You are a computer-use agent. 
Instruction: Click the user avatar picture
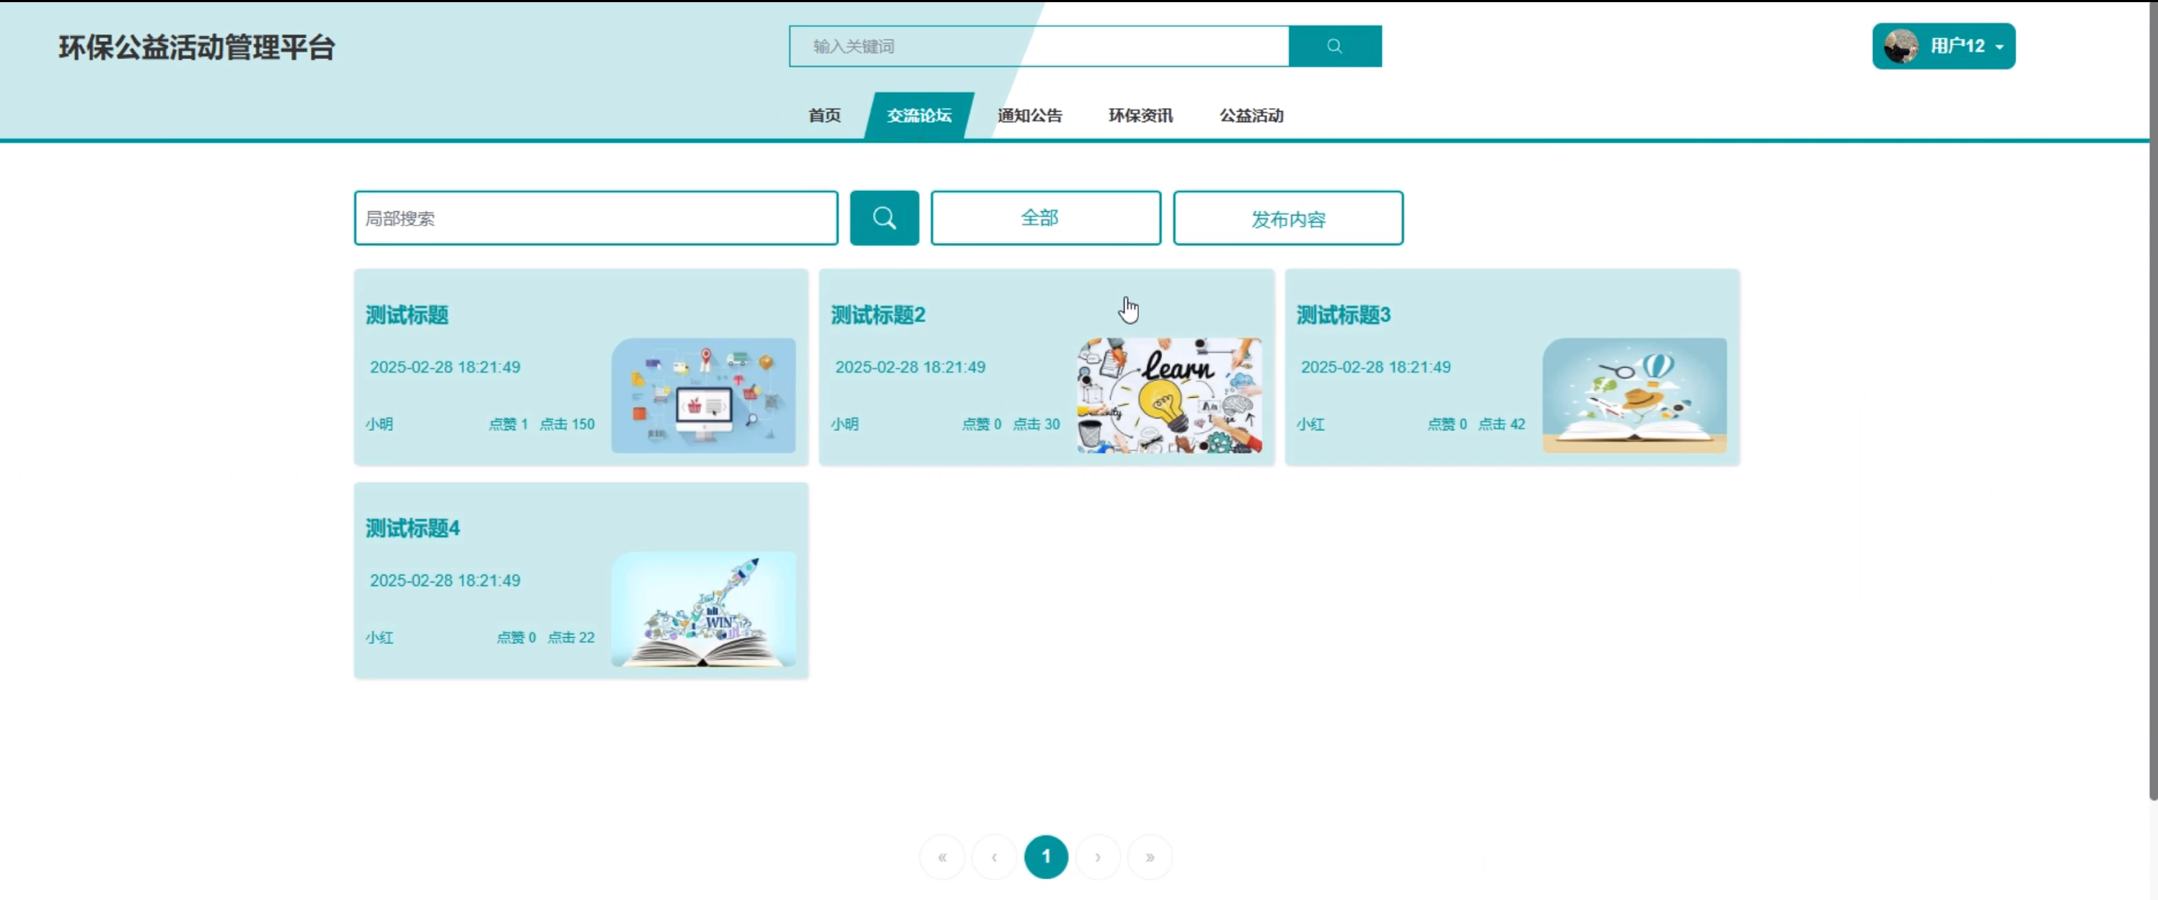point(1901,46)
